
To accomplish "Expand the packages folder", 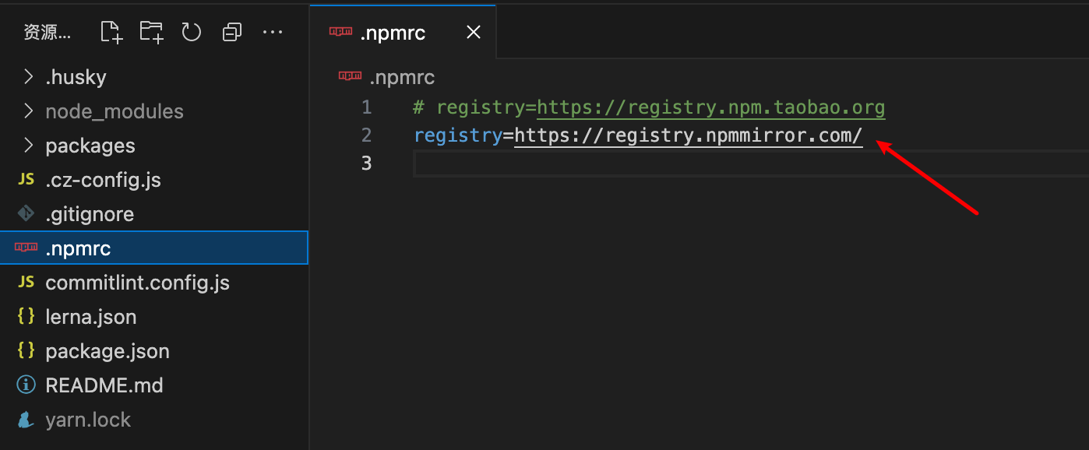I will 90,146.
